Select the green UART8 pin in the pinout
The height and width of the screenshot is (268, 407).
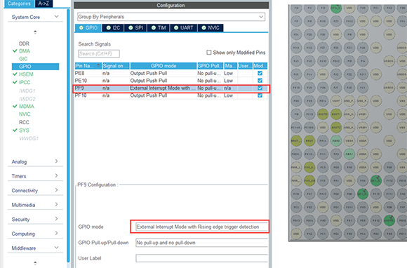tap(389, 220)
